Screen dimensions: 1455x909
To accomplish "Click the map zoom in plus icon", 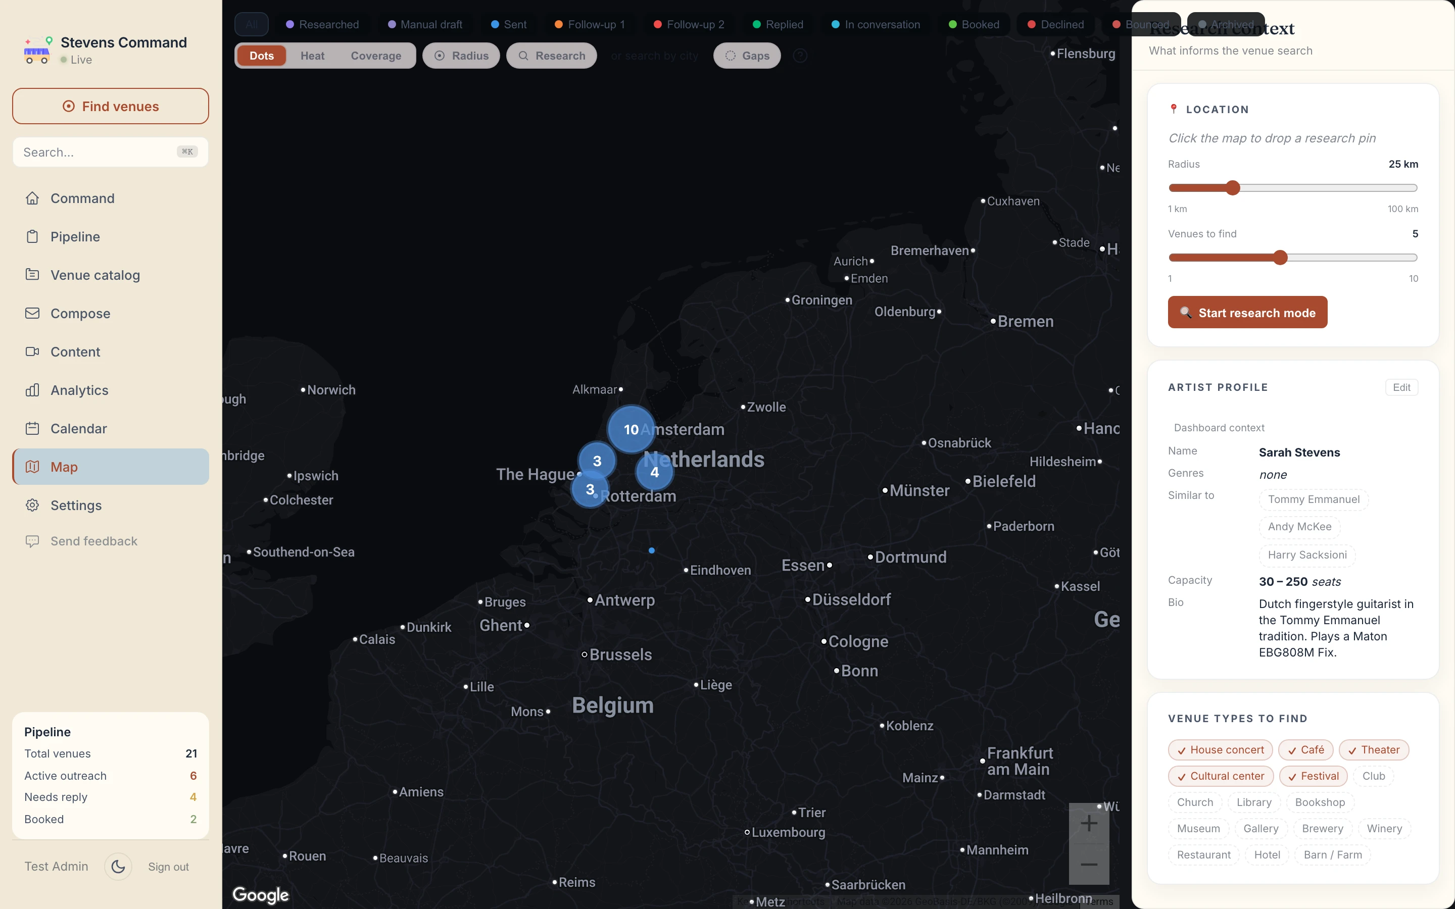I will click(1089, 823).
